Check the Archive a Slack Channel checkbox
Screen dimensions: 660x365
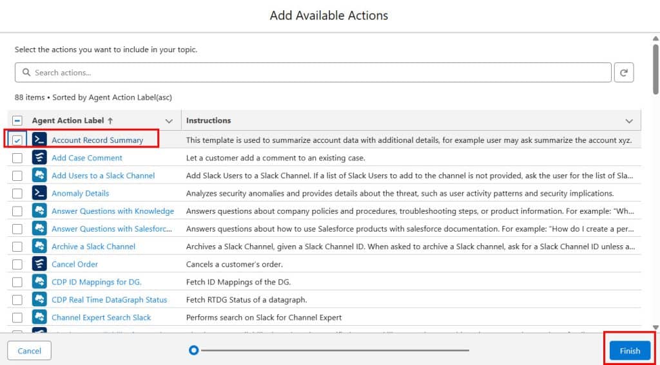coord(17,247)
